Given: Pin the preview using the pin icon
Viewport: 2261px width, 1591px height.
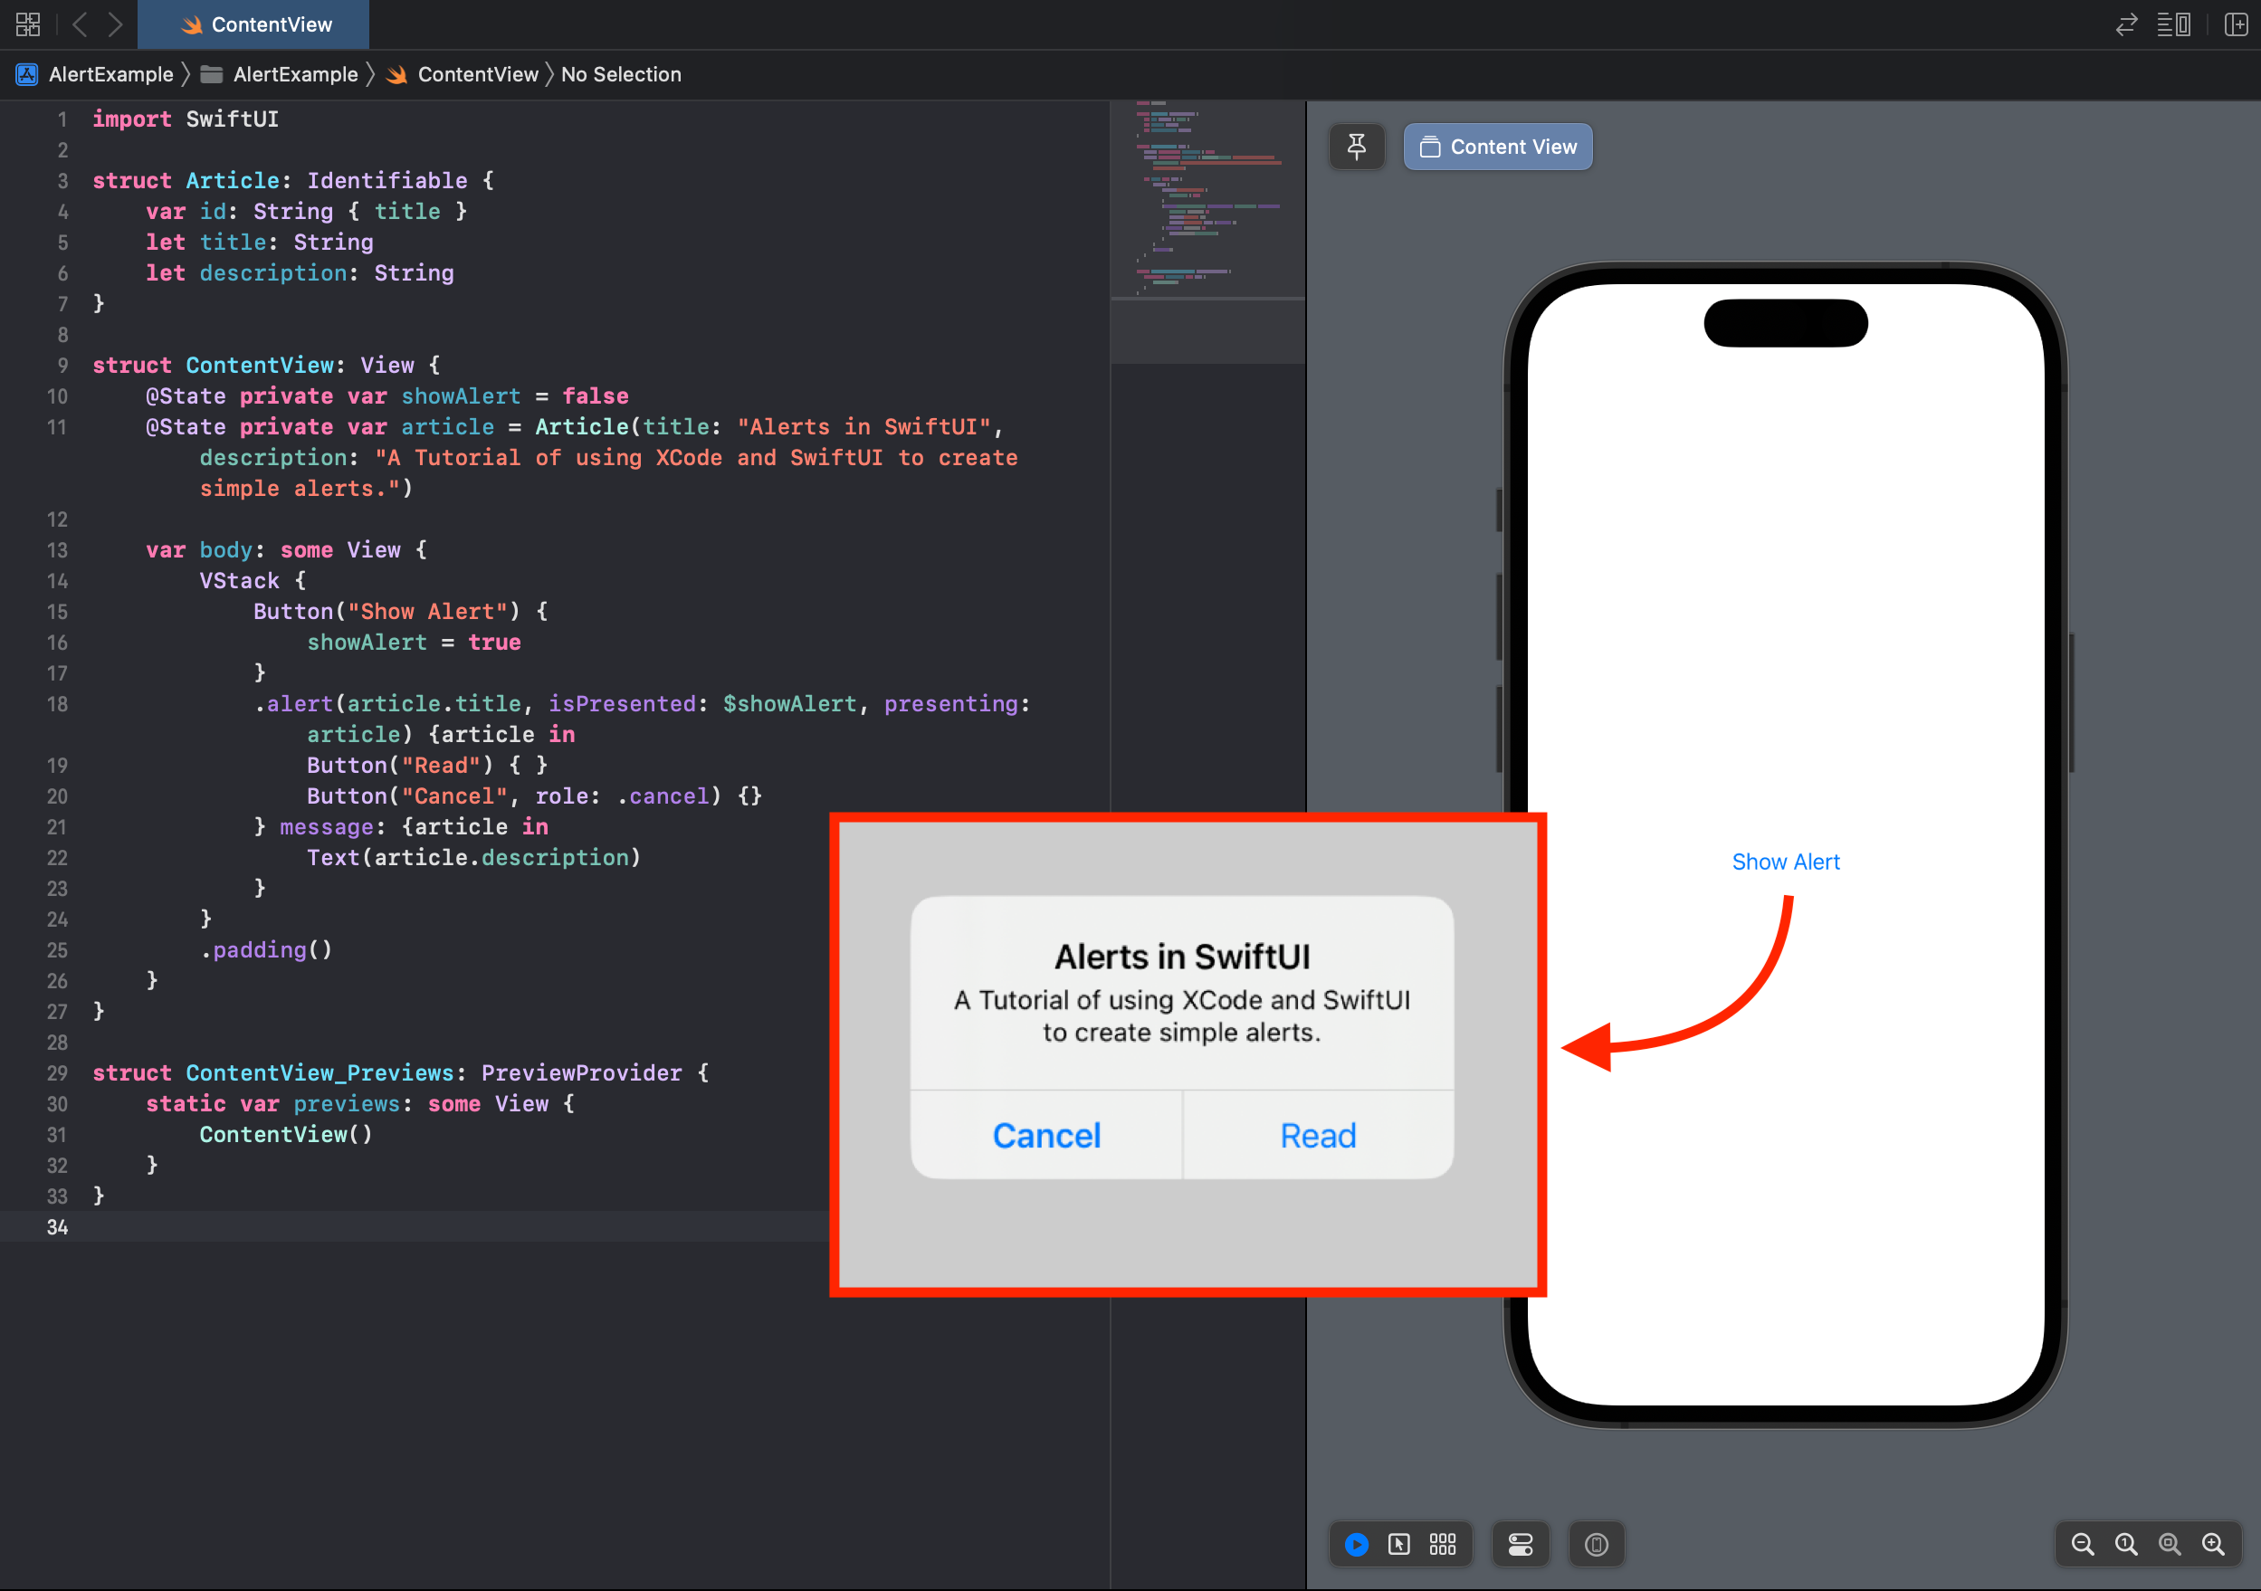Looking at the screenshot, I should 1356,147.
